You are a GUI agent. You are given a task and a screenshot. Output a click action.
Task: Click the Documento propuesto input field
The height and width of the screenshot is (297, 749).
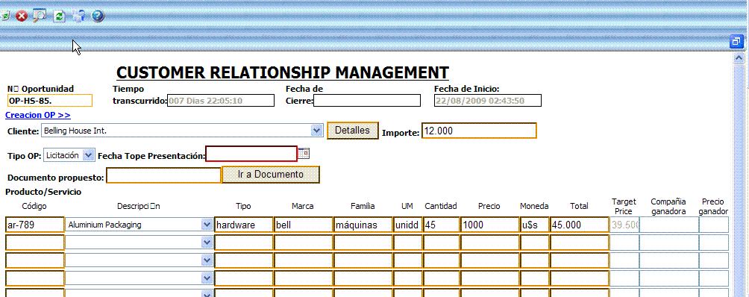(x=164, y=175)
